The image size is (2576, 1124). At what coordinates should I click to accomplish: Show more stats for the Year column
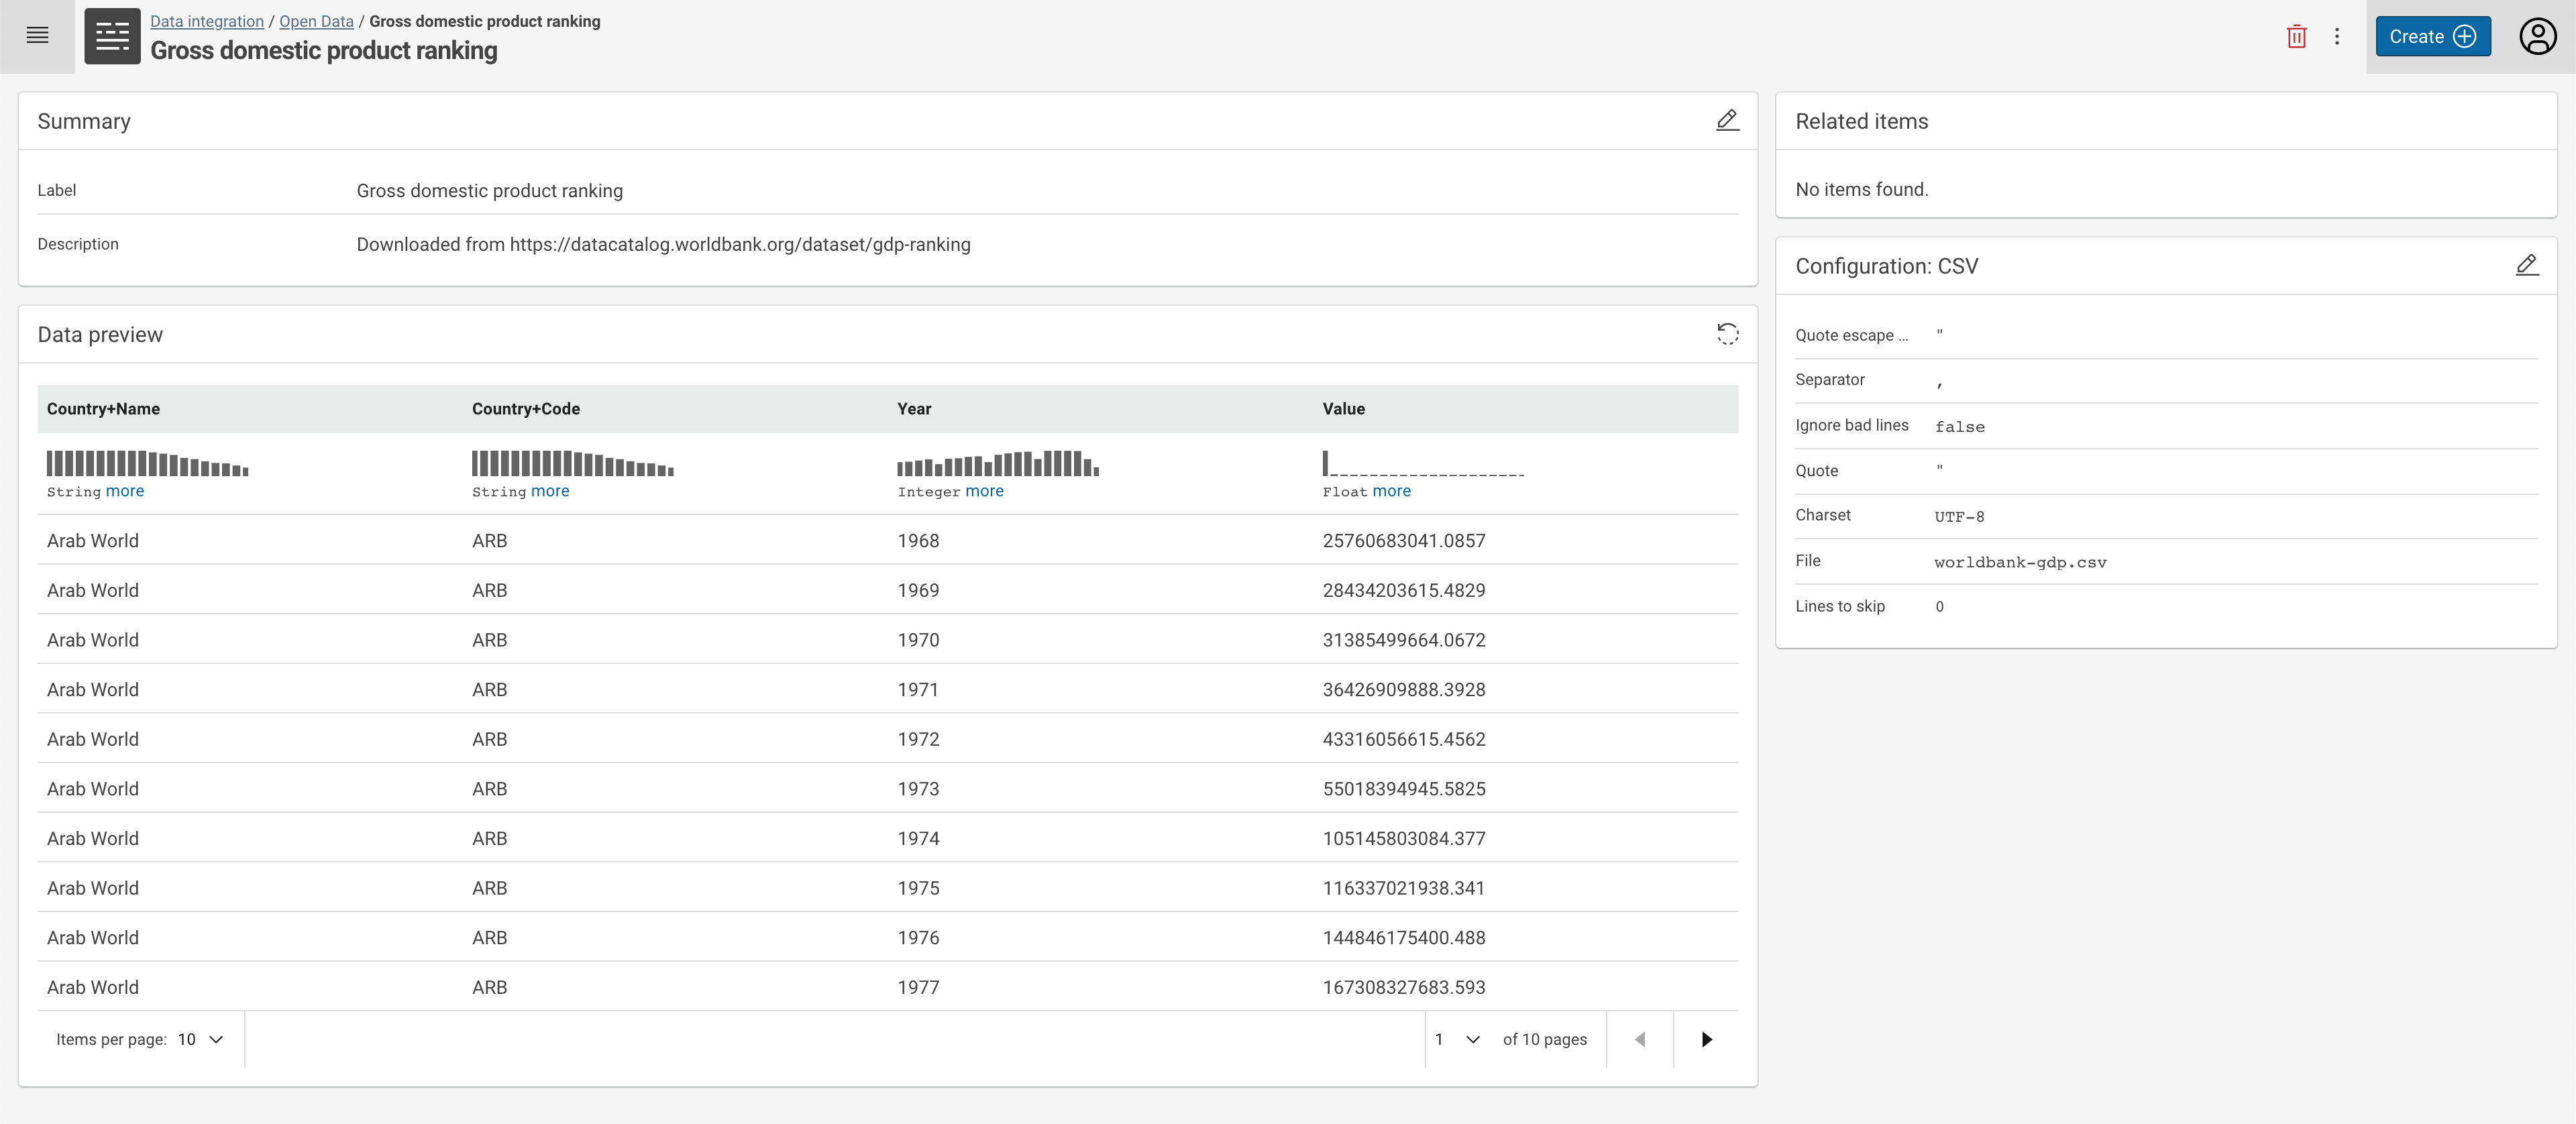(984, 491)
